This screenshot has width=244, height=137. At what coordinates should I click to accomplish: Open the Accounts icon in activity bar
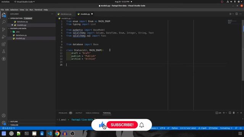coord(4,115)
